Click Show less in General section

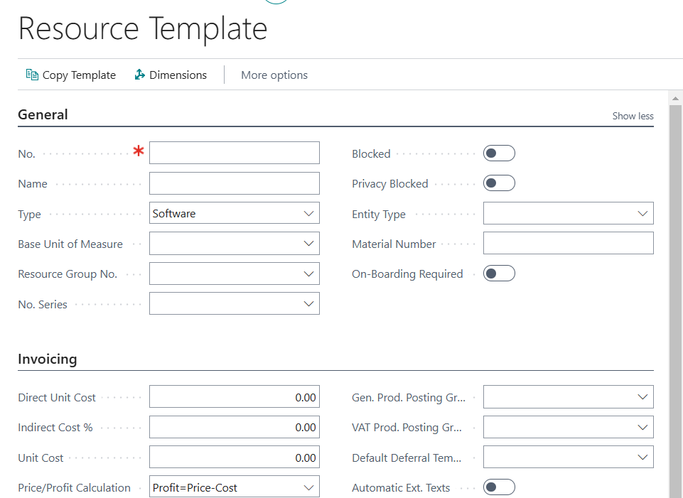click(x=633, y=116)
